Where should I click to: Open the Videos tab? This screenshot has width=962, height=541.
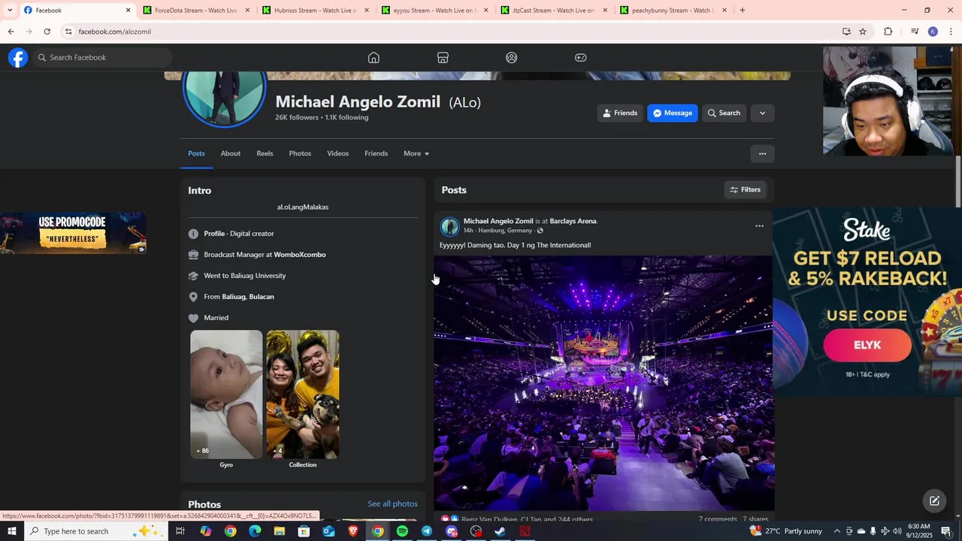click(x=337, y=154)
